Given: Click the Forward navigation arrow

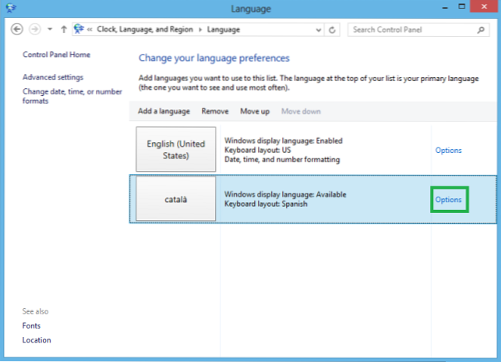Looking at the screenshot, I should (x=34, y=30).
